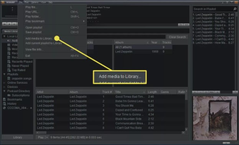This screenshot has width=239, height=145.
Task: Sort track list by Genre column header
Action: pos(168,92)
